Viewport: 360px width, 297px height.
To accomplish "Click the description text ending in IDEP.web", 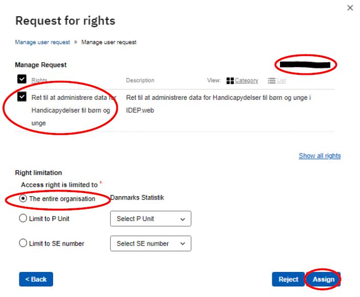I will [x=218, y=103].
